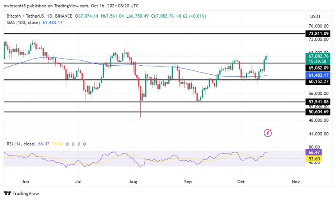Screen dimensions: 336x200
Task: Click the Jul label on time axis
Action: (x=79, y=182)
